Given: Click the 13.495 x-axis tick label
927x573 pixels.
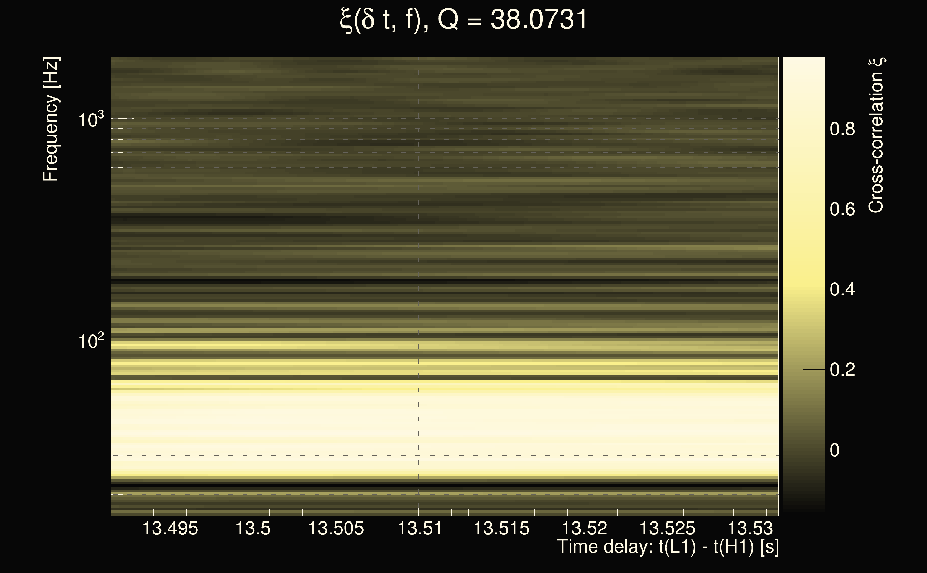Looking at the screenshot, I should 170,528.
